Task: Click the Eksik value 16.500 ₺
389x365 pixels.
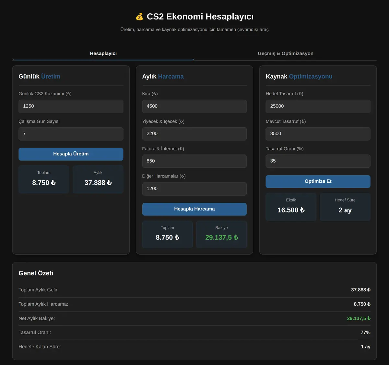Action: pyautogui.click(x=291, y=210)
